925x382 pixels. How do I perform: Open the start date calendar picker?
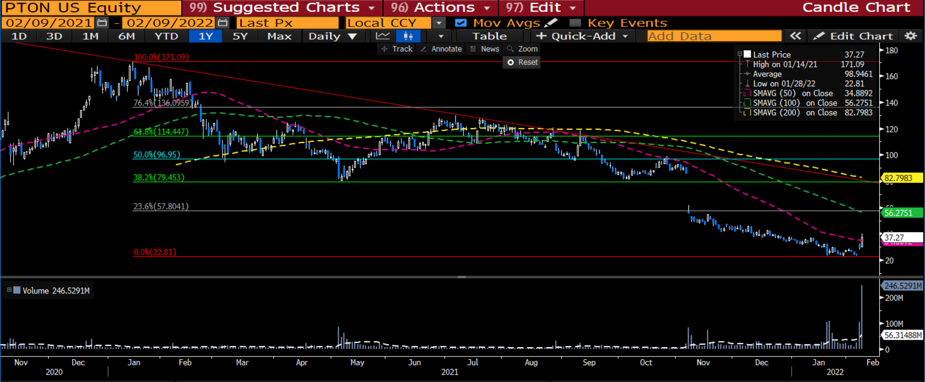[102, 23]
